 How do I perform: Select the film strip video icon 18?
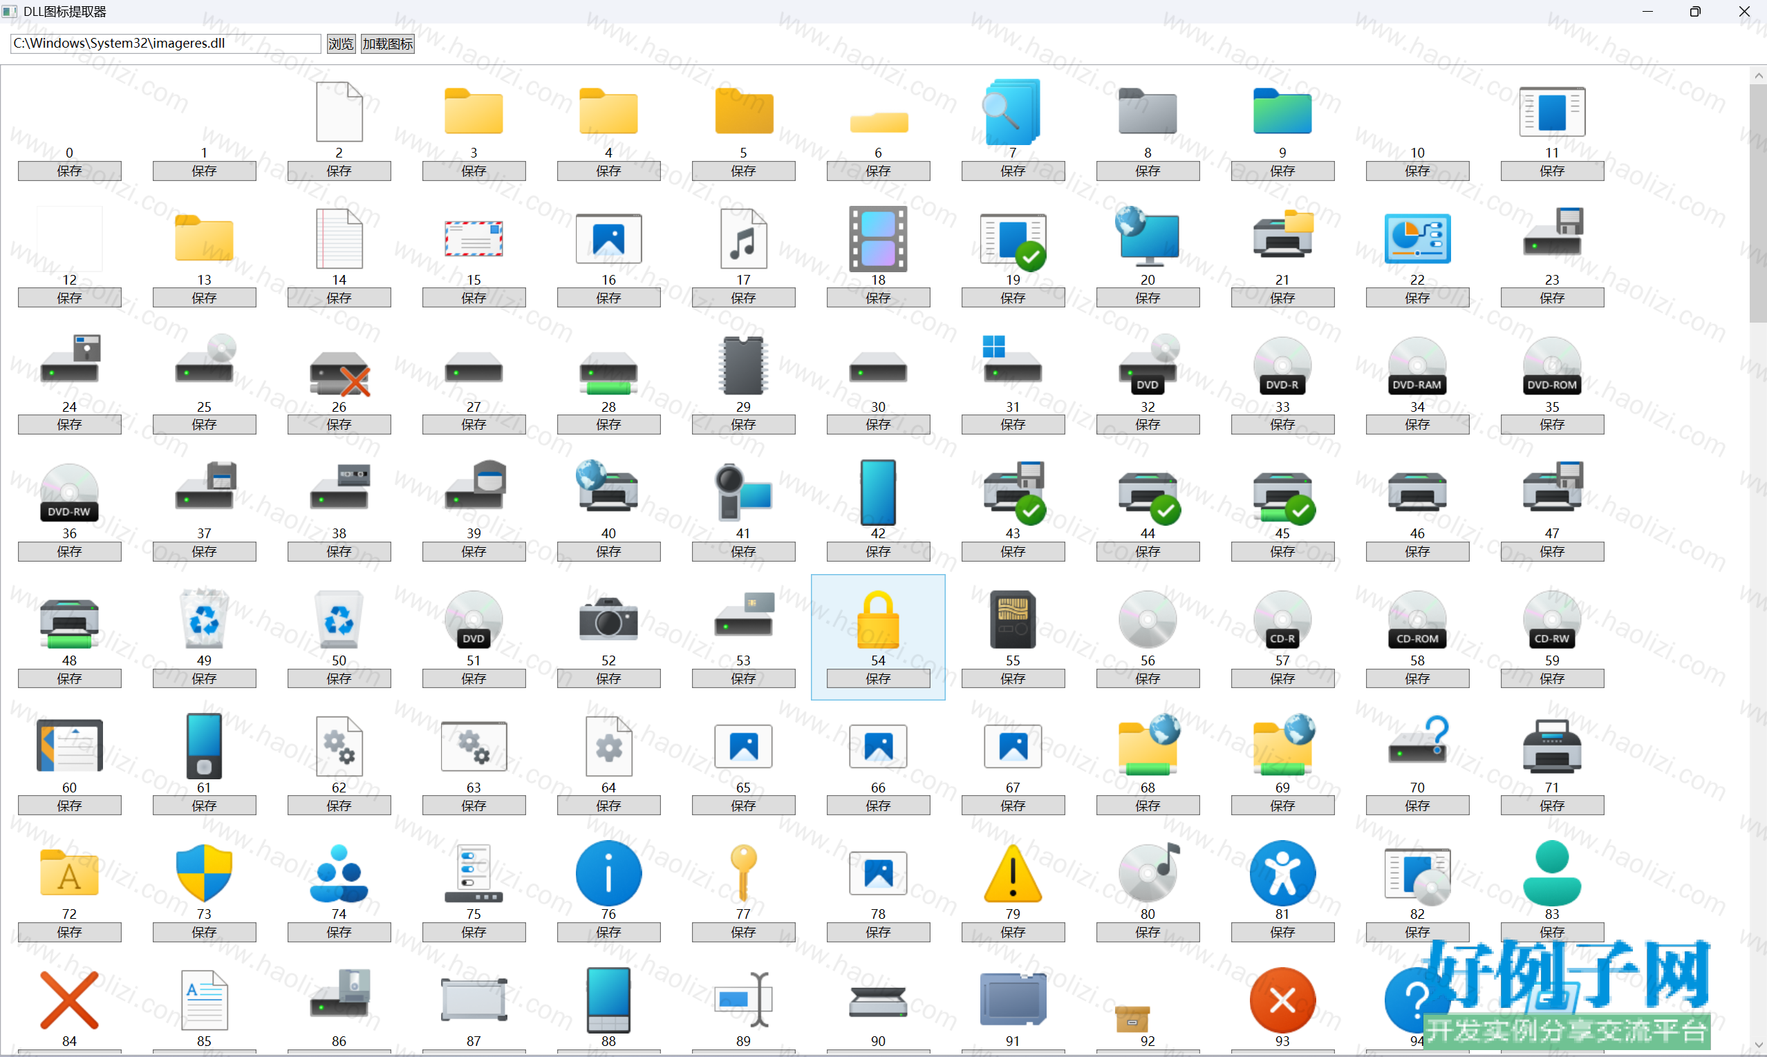click(x=878, y=238)
